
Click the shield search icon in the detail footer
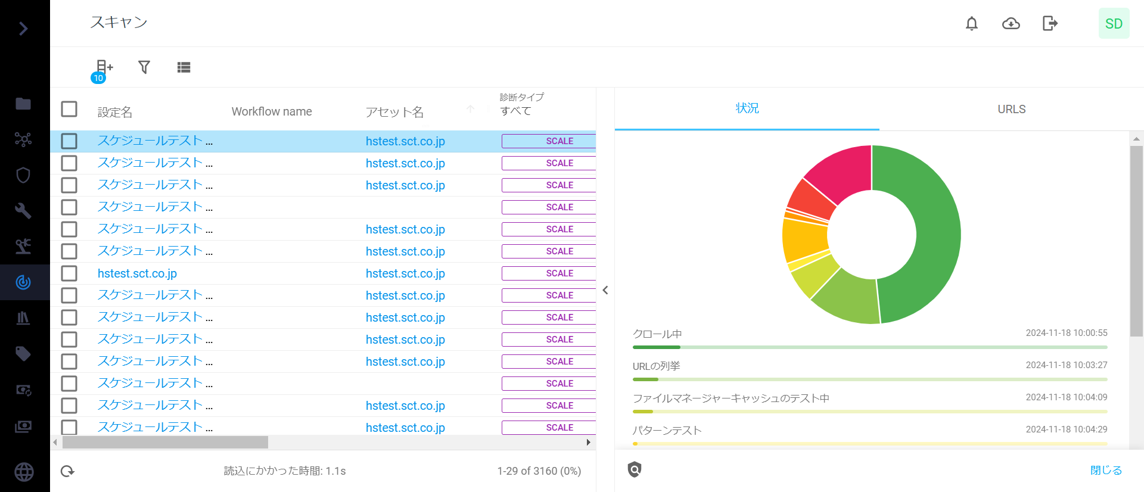pos(635,470)
